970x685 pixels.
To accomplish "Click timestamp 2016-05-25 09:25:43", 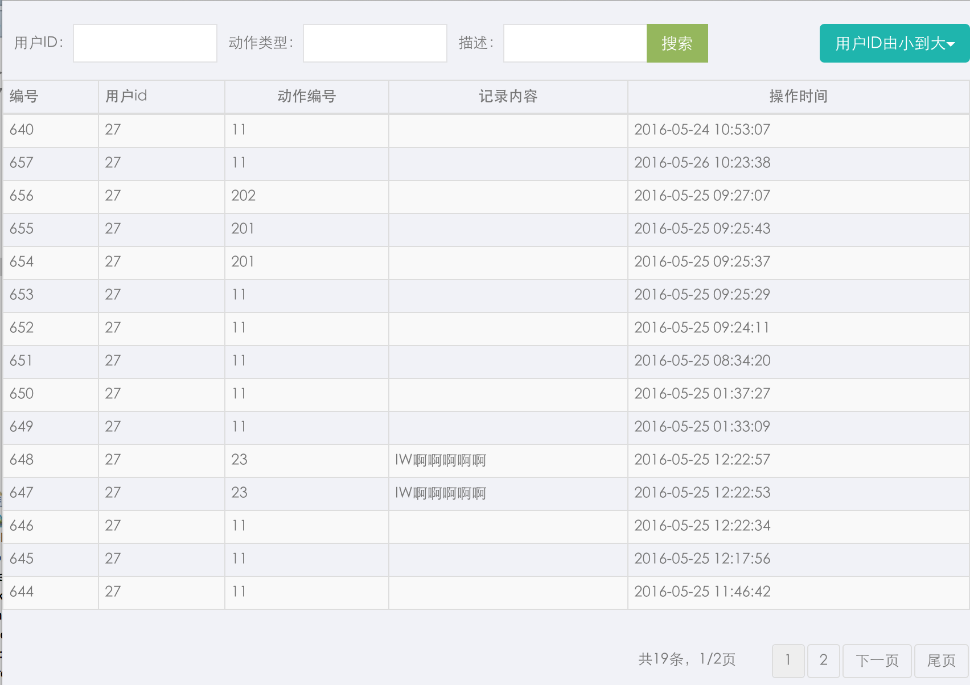I will [702, 229].
